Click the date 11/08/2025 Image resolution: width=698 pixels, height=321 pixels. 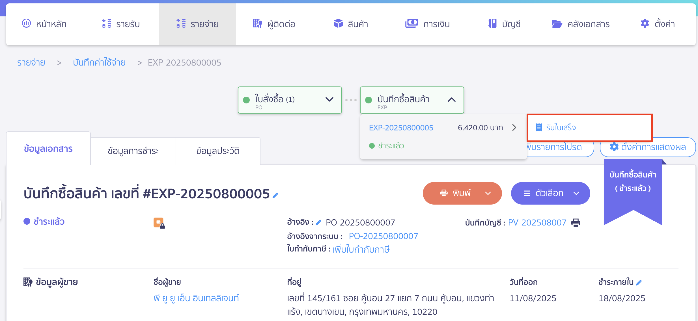[533, 298]
